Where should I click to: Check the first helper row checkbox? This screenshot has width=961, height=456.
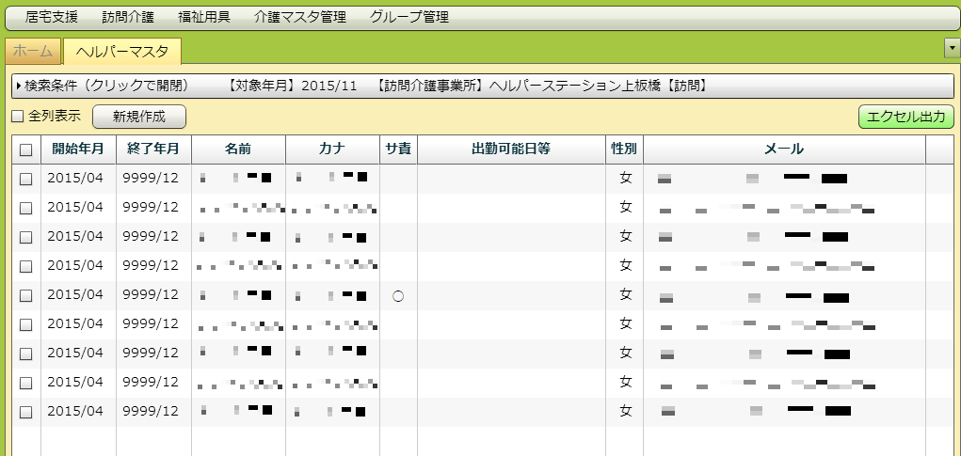[x=25, y=179]
